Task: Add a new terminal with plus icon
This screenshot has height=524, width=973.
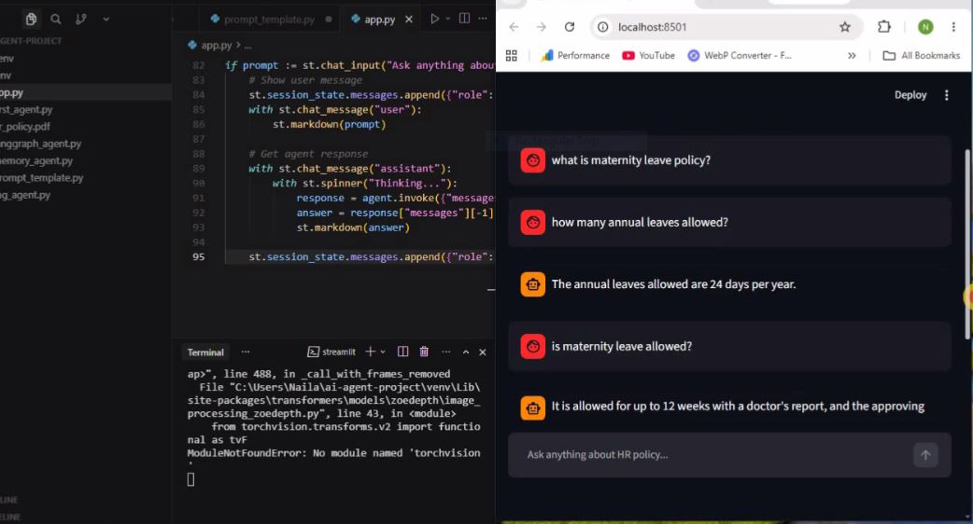Action: [x=370, y=352]
